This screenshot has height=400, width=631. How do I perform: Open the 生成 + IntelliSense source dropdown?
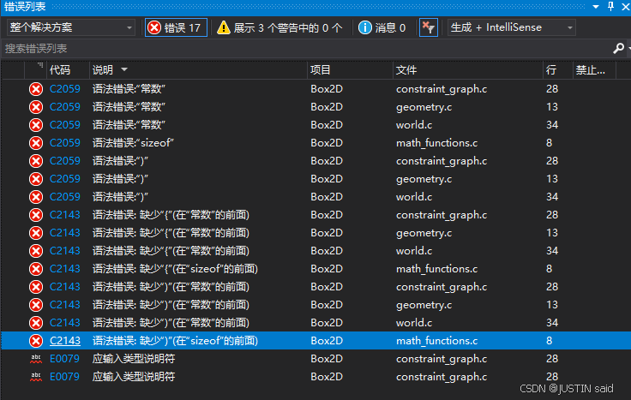tap(511, 27)
